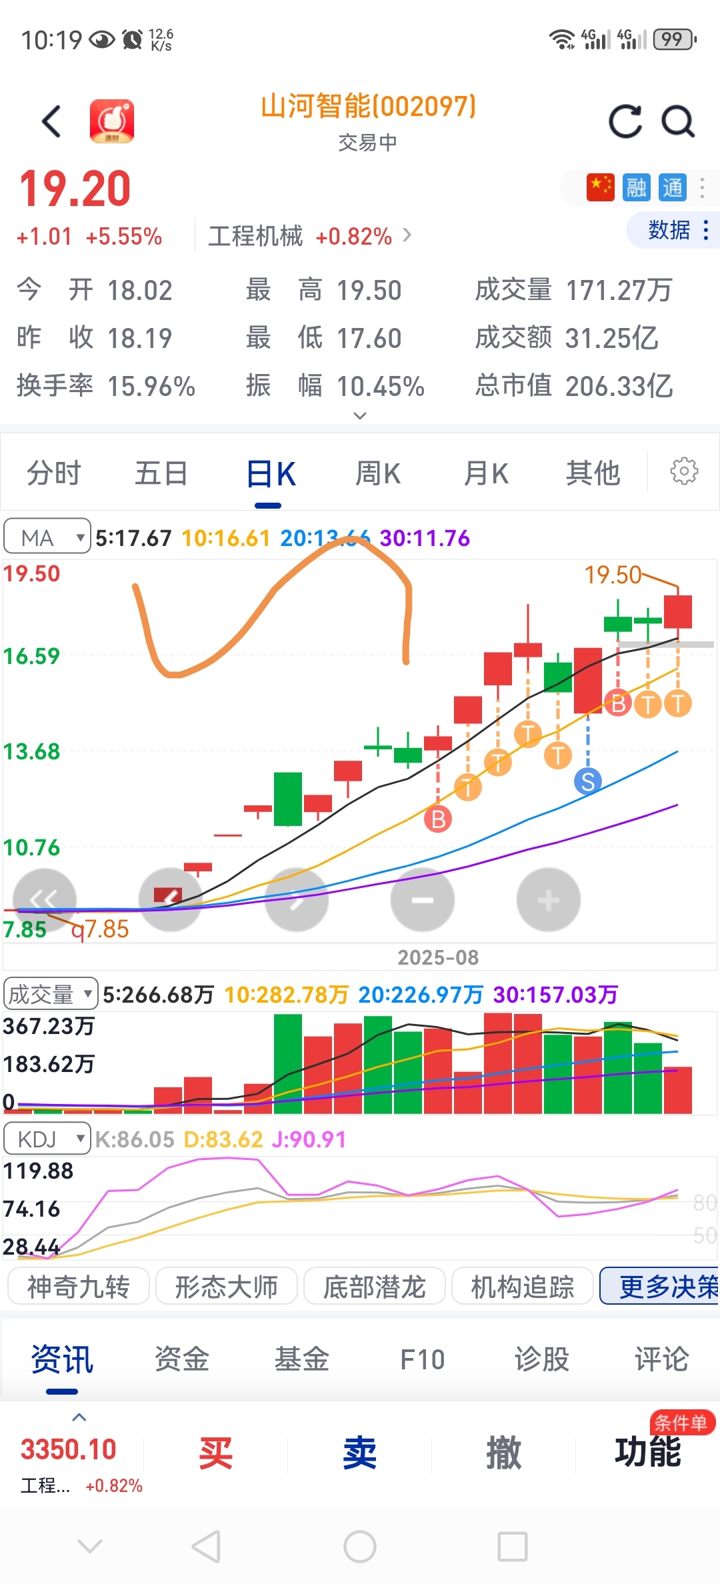Image resolution: width=720 pixels, height=1584 pixels.
Task: Open the 评论 comments tab
Action: tap(662, 1359)
